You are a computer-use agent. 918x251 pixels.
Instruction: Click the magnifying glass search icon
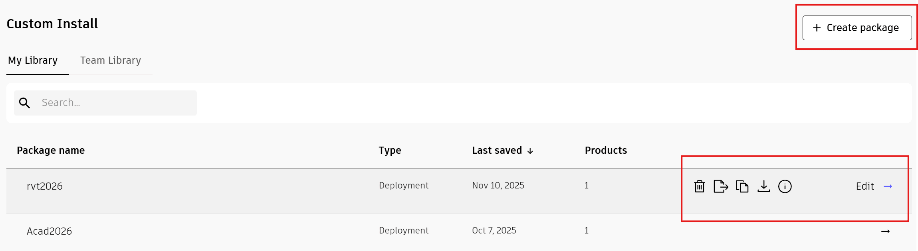[25, 103]
